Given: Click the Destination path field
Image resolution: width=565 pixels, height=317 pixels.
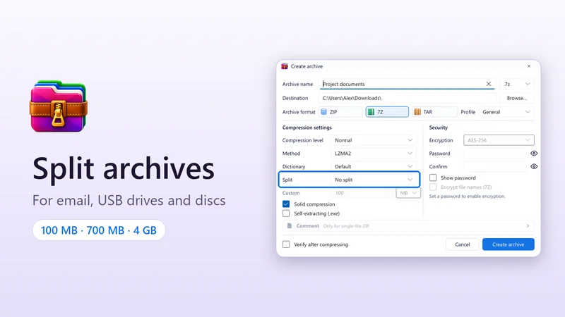Looking at the screenshot, I should click(x=408, y=98).
